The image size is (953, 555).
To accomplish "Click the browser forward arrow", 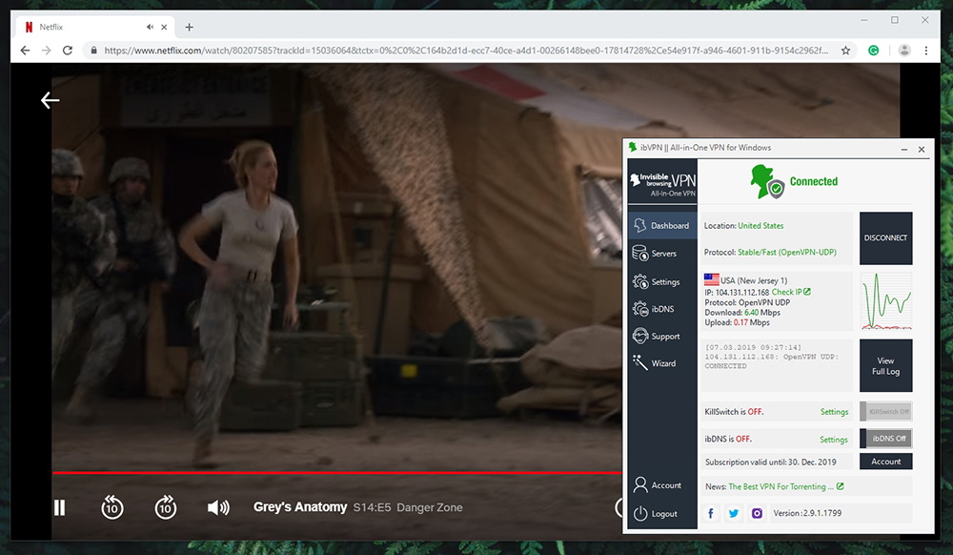I will click(46, 51).
